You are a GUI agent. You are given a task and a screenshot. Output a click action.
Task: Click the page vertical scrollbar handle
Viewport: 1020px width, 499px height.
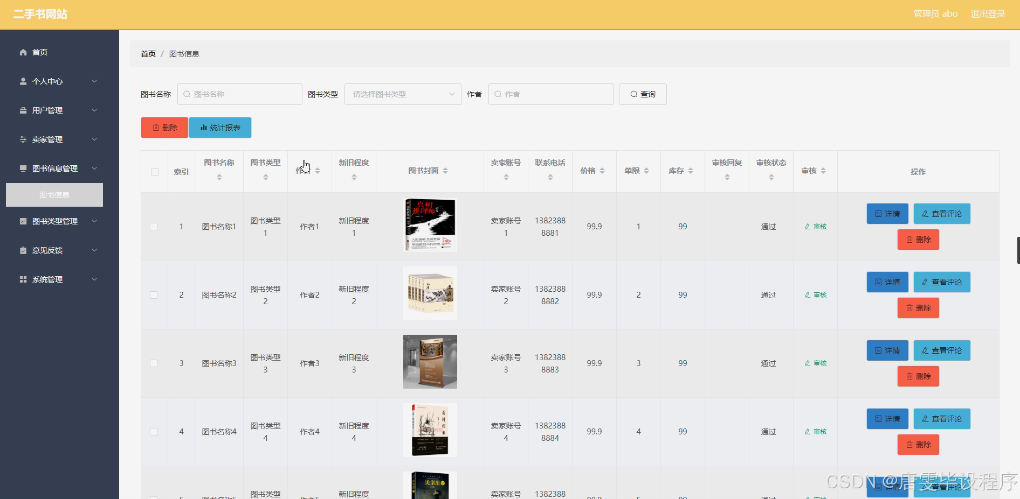[1018, 250]
